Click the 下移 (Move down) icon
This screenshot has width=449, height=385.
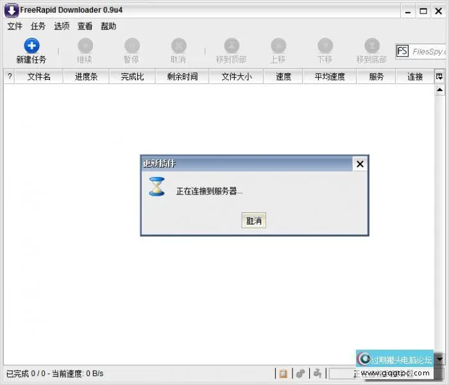(x=325, y=46)
